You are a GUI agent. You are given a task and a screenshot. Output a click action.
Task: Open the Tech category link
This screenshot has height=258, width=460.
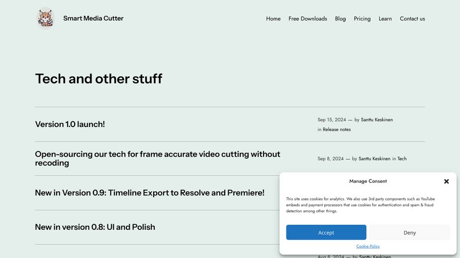pyautogui.click(x=402, y=159)
